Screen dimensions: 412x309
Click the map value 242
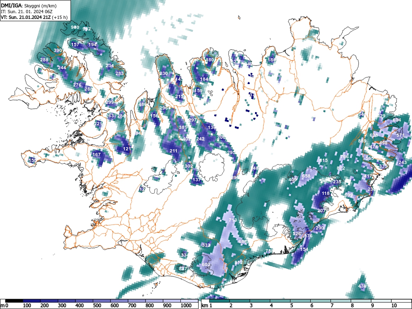coord(201,139)
